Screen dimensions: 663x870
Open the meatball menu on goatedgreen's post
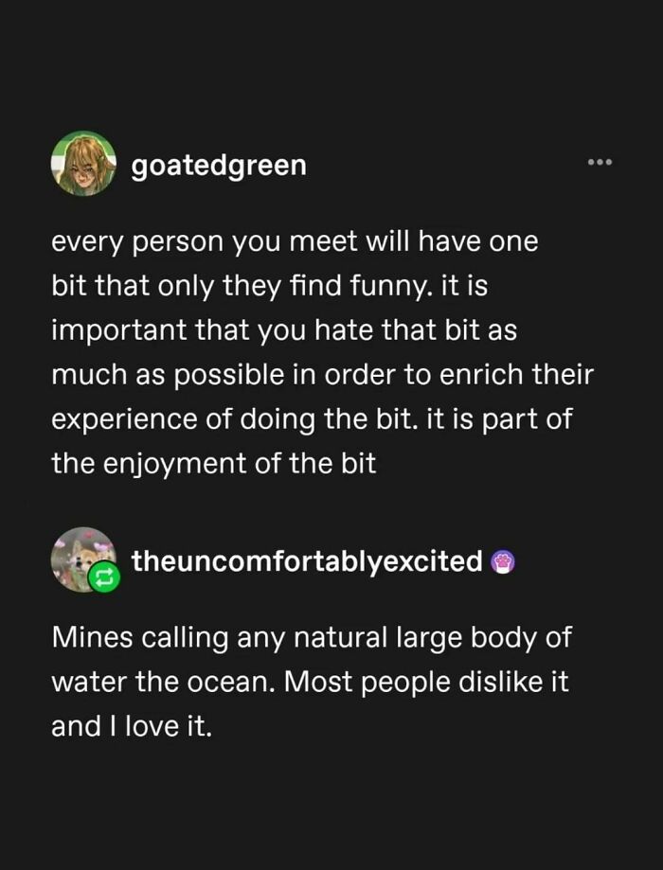click(x=600, y=162)
